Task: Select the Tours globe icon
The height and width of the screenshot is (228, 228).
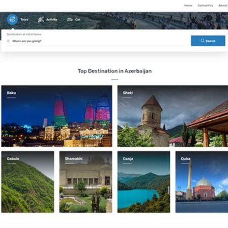Action: pyautogui.click(x=12, y=19)
